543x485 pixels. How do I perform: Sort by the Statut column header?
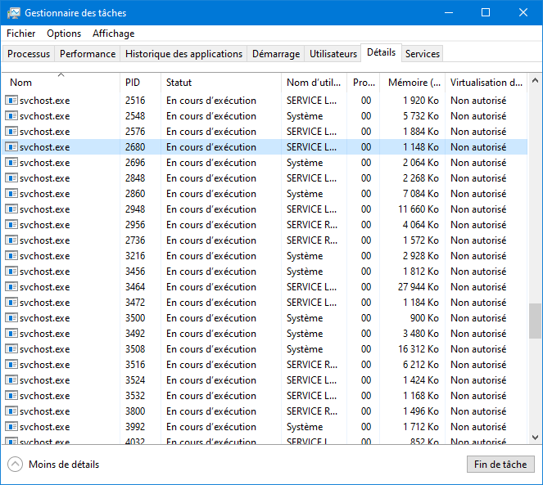221,83
